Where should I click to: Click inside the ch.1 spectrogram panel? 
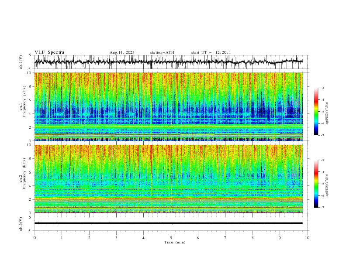168,106
